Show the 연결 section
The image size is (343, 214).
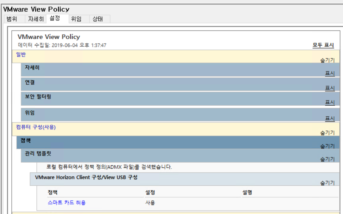330,88
